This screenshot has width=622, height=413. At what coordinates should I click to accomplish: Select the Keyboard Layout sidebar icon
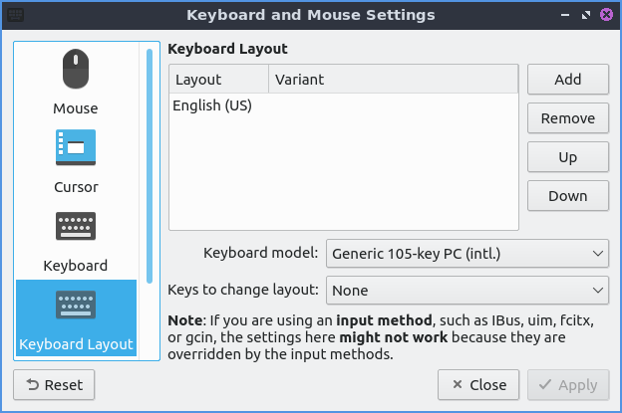[76, 307]
